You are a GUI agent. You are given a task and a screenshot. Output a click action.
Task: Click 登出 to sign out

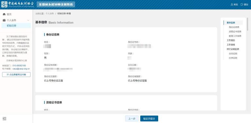(246, 5)
